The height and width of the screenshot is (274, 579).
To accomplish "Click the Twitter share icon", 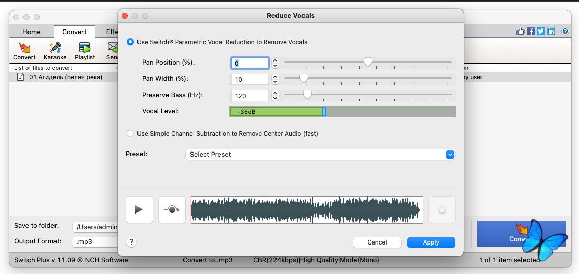I will point(541,32).
